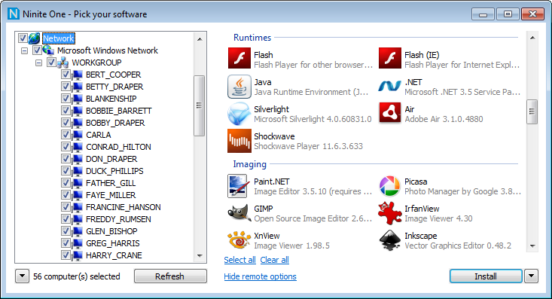Click Image Viewer 4.30 description
The image size is (552, 299).
(x=438, y=218)
